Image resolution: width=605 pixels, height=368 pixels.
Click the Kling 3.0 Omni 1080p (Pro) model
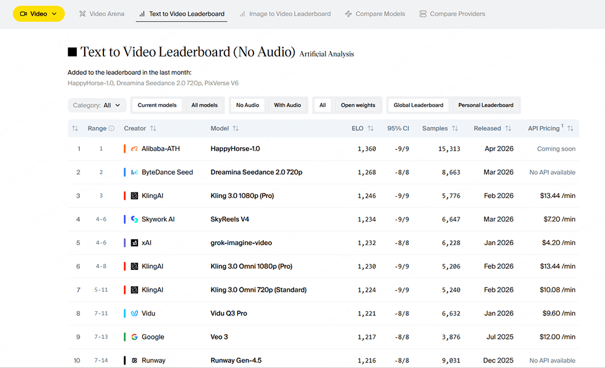[x=251, y=266]
